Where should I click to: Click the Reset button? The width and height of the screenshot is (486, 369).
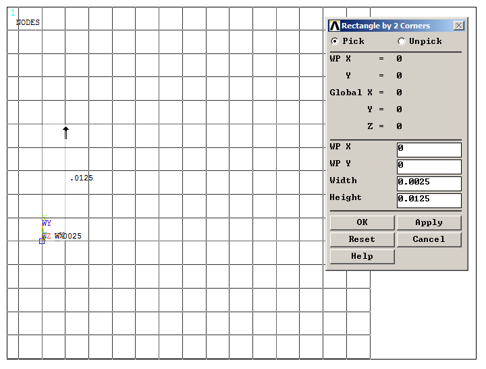tap(362, 240)
